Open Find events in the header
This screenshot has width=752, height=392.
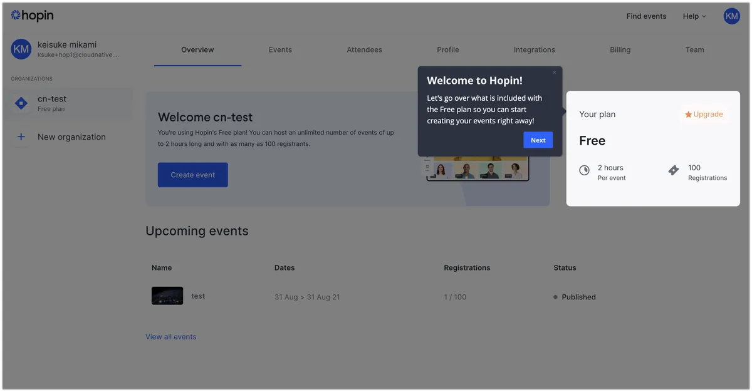click(646, 16)
